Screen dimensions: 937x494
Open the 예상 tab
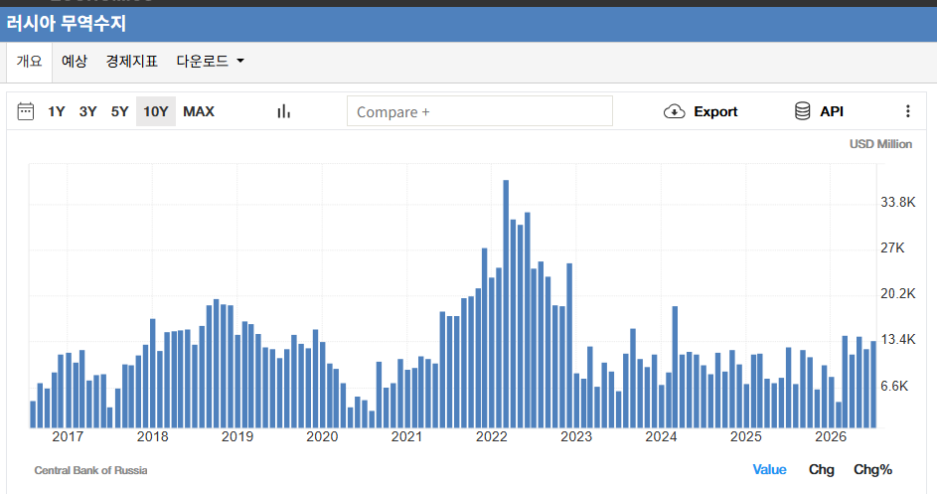(75, 61)
